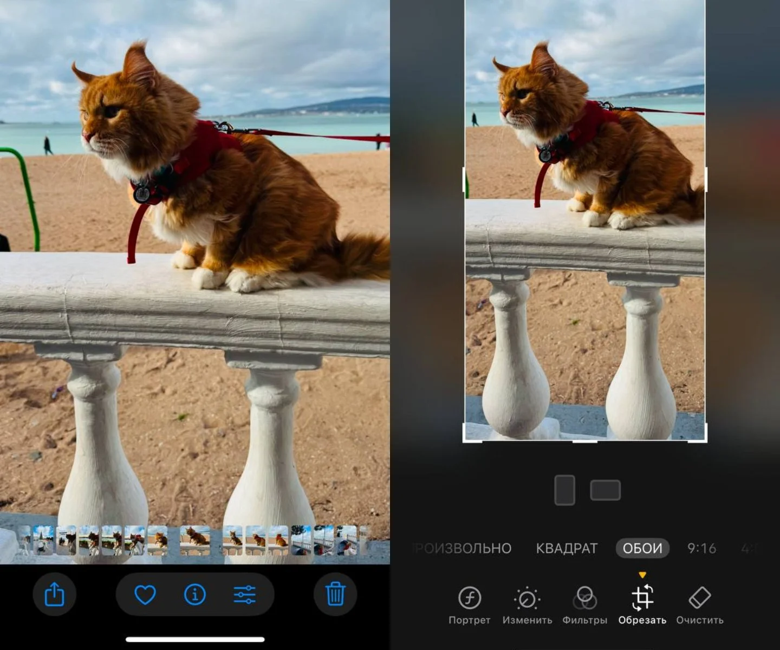Switch to horizontal orientation crop
The image size is (780, 650).
606,490
